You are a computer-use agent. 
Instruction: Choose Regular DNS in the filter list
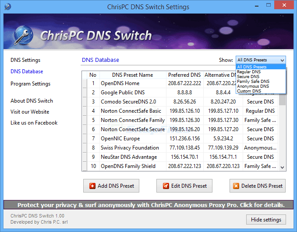(261, 72)
